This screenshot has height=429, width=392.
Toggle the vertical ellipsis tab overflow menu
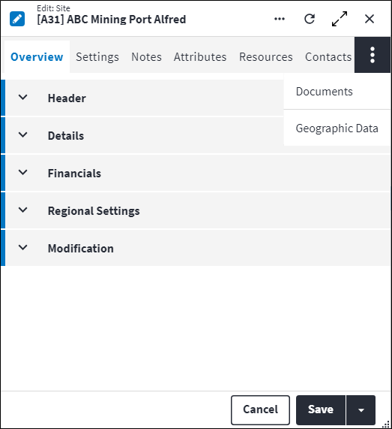[x=373, y=55]
